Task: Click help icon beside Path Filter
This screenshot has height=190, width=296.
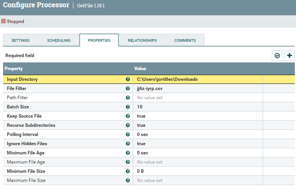Action: (128, 98)
